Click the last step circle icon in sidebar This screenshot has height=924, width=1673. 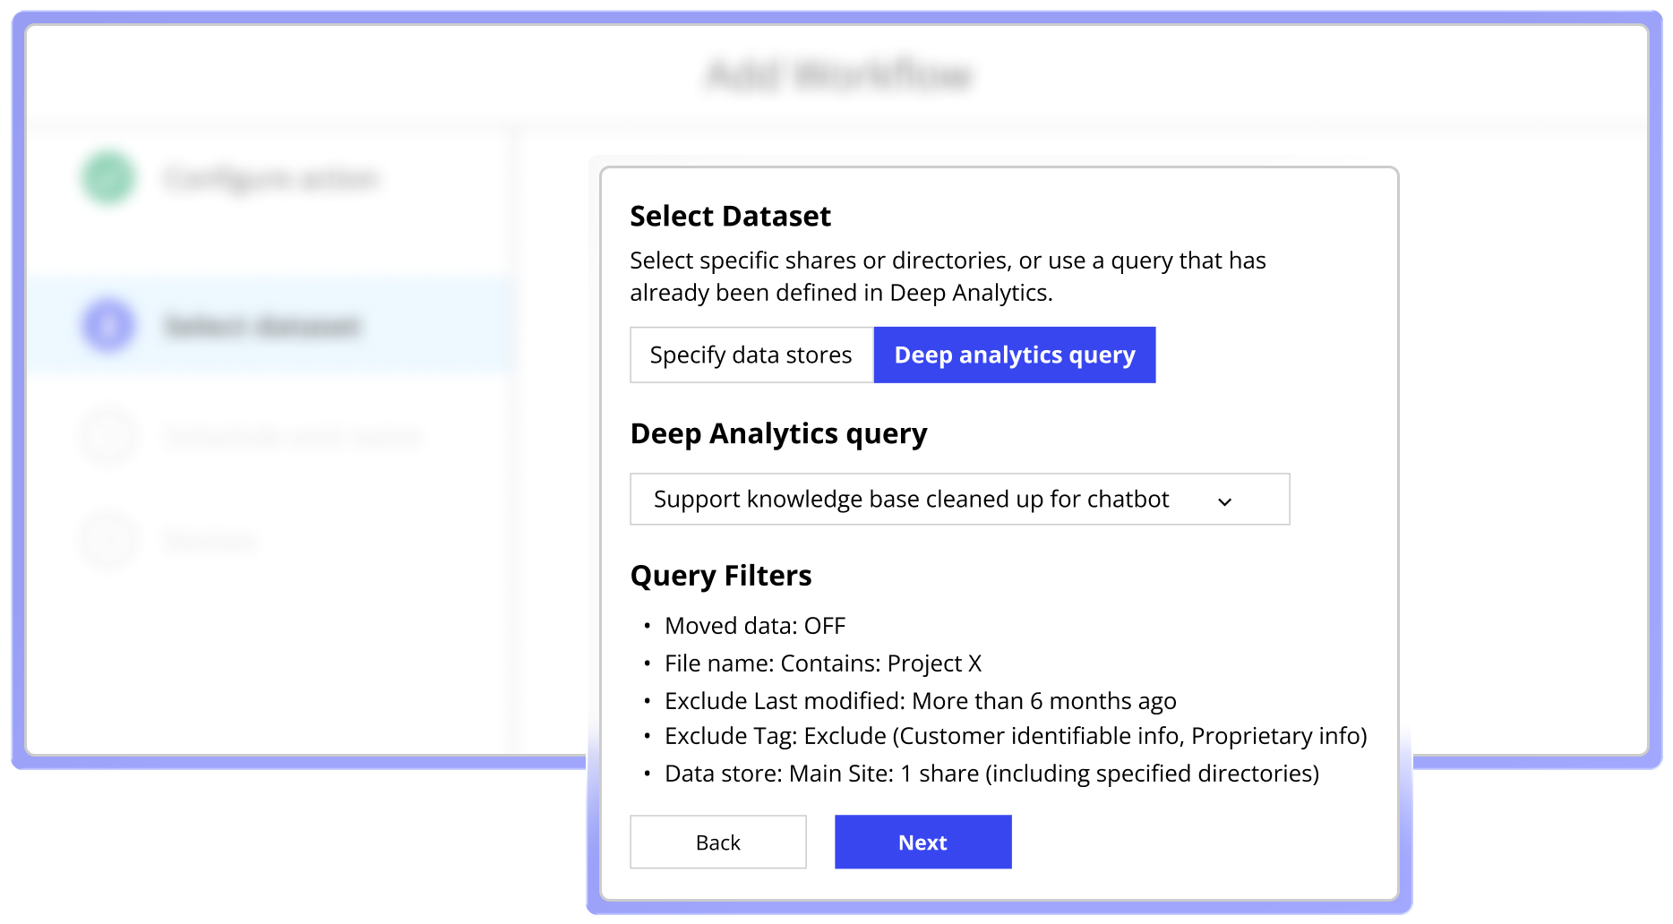click(108, 541)
